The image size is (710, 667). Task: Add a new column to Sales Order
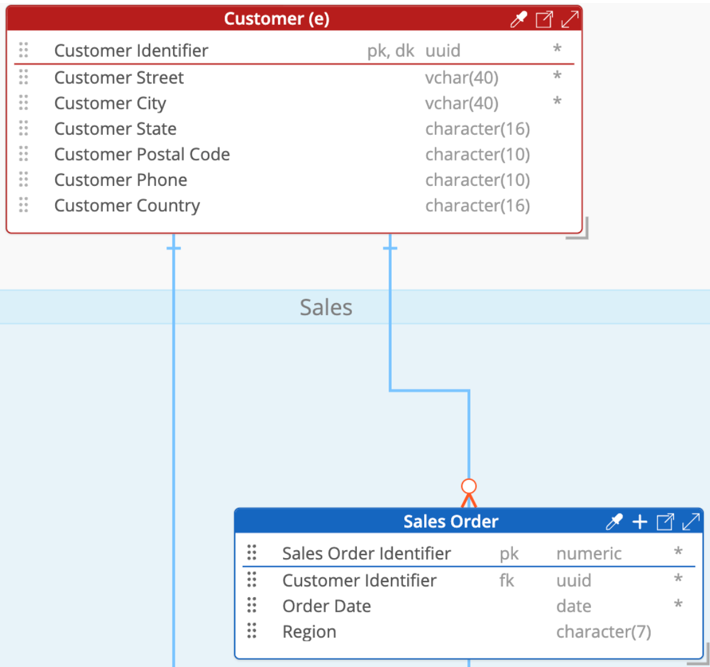639,521
